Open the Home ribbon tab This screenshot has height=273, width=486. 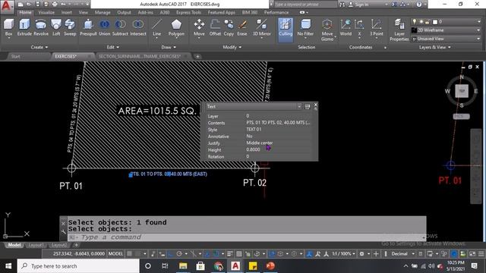coord(25,12)
